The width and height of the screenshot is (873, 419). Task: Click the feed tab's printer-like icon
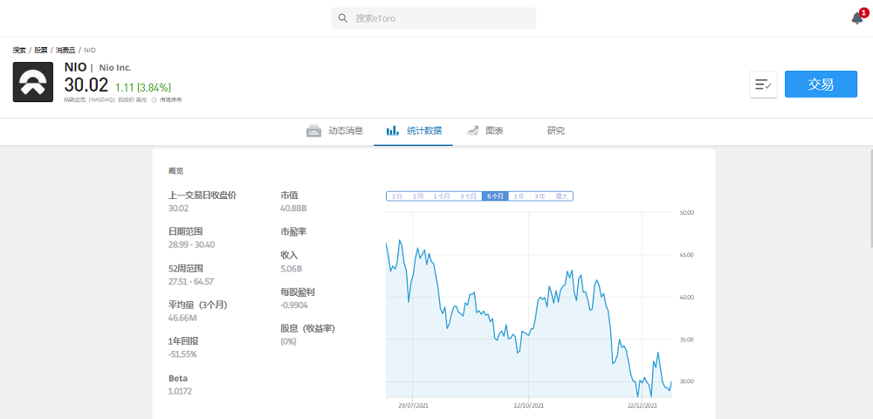314,131
